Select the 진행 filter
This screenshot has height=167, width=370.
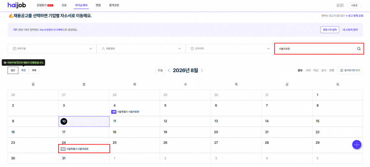(331, 70)
